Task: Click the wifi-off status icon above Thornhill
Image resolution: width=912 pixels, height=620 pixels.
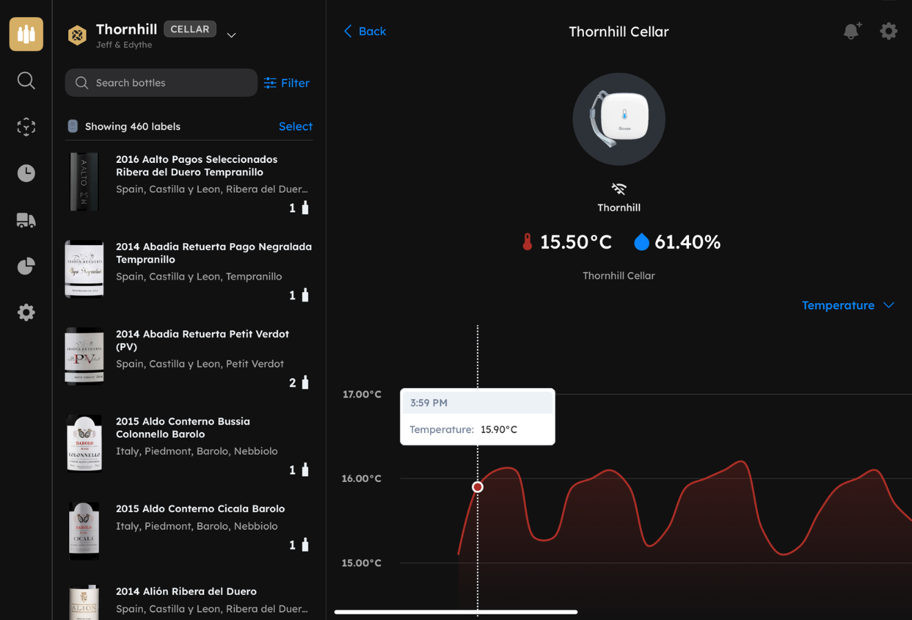Action: point(619,188)
